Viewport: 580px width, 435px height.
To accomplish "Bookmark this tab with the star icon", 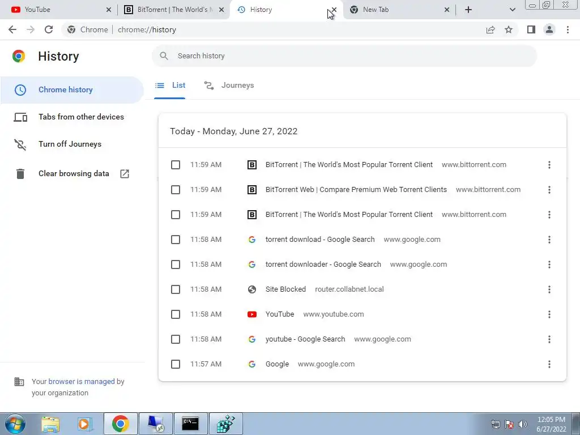I will point(509,29).
